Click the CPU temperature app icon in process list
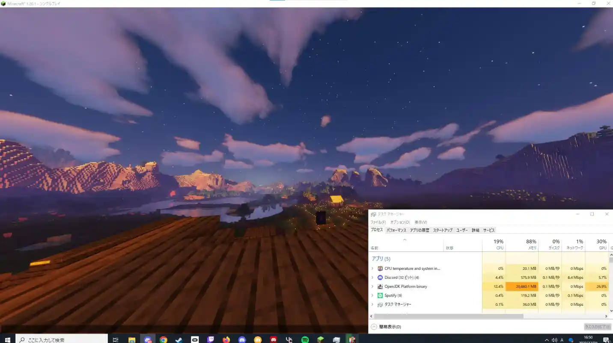This screenshot has width=613, height=343. click(x=380, y=269)
